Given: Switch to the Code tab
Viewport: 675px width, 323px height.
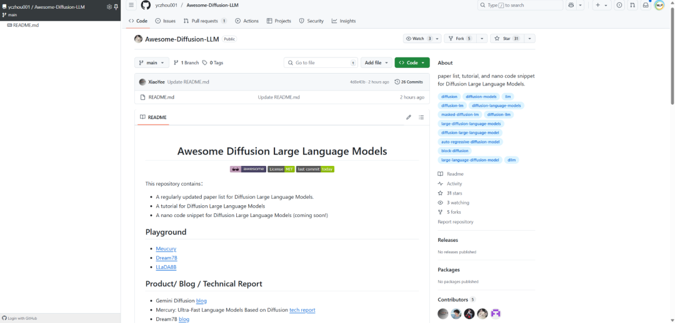Looking at the screenshot, I should tap(138, 21).
